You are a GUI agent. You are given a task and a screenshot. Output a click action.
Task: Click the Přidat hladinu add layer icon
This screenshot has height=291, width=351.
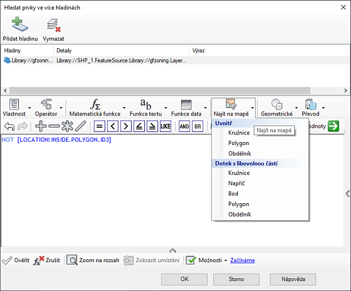[20, 24]
